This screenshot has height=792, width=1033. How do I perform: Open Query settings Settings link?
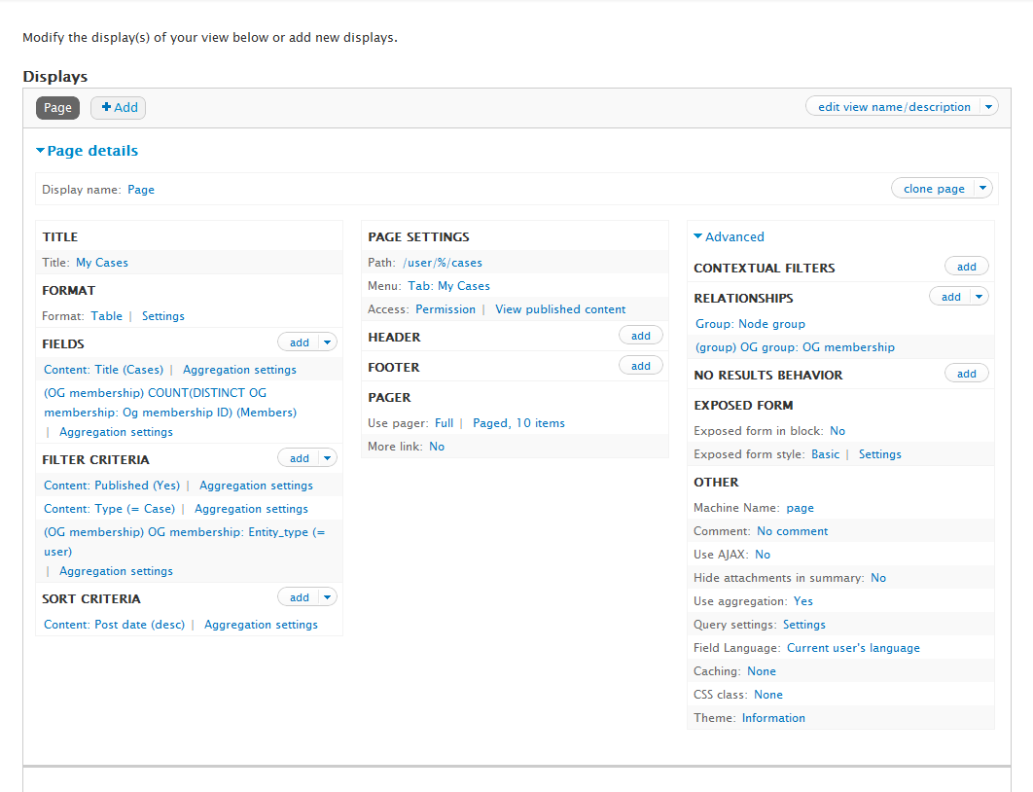coord(804,625)
